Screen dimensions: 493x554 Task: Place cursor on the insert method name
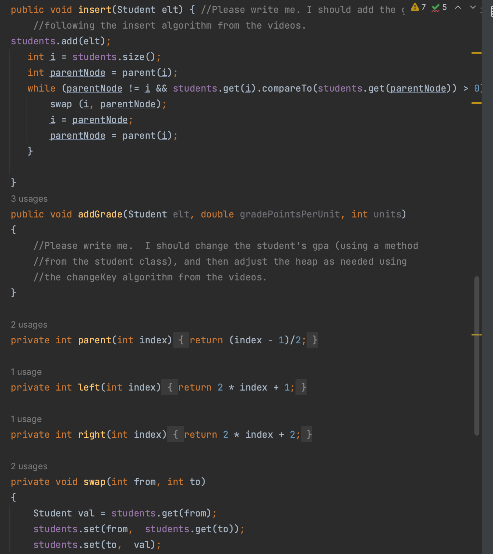94,10
